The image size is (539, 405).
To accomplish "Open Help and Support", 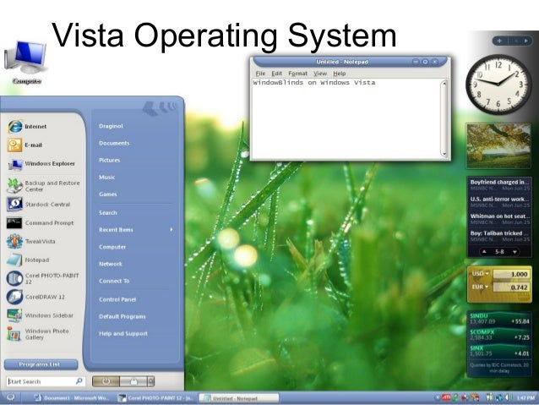I will click(123, 333).
